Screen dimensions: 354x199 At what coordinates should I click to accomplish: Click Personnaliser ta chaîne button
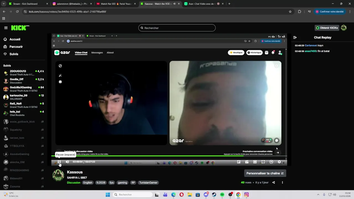coord(265,173)
